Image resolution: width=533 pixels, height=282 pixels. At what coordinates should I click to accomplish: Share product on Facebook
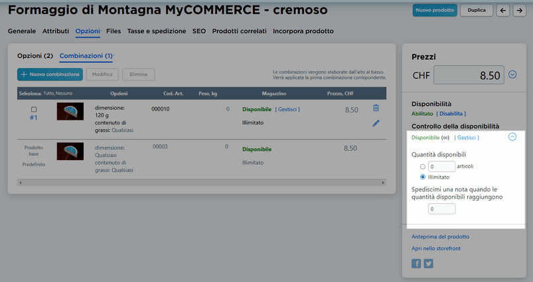416,263
